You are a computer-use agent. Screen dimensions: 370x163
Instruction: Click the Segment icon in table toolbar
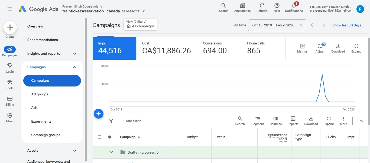coord(258,119)
